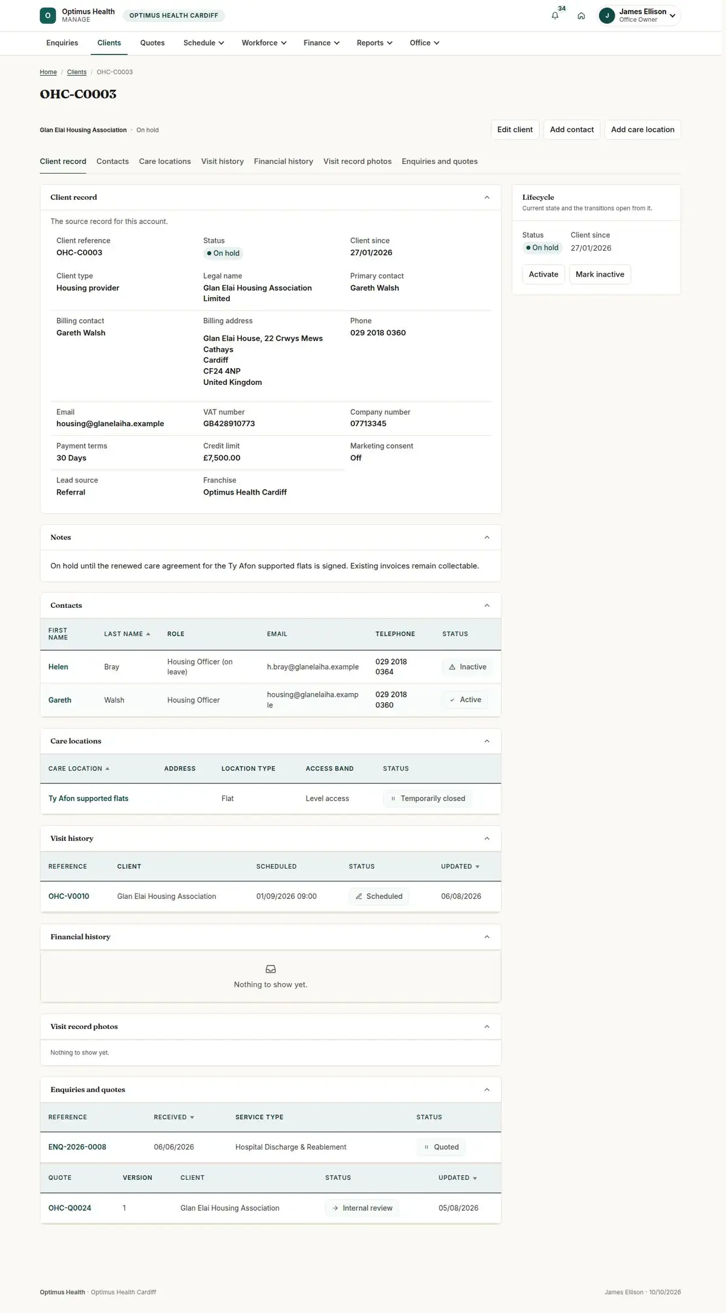Follow the Clients breadcrumb link
Image resolution: width=726 pixels, height=1313 pixels.
pyautogui.click(x=77, y=72)
